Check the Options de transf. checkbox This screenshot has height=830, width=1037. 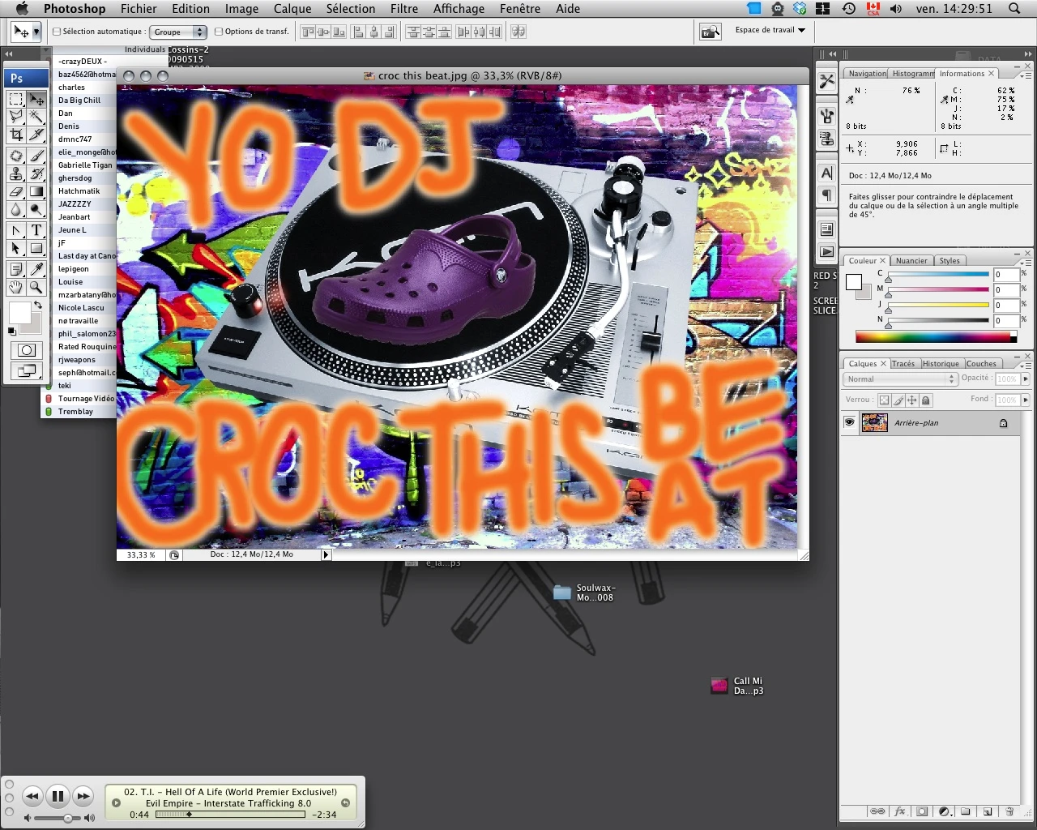tap(219, 32)
